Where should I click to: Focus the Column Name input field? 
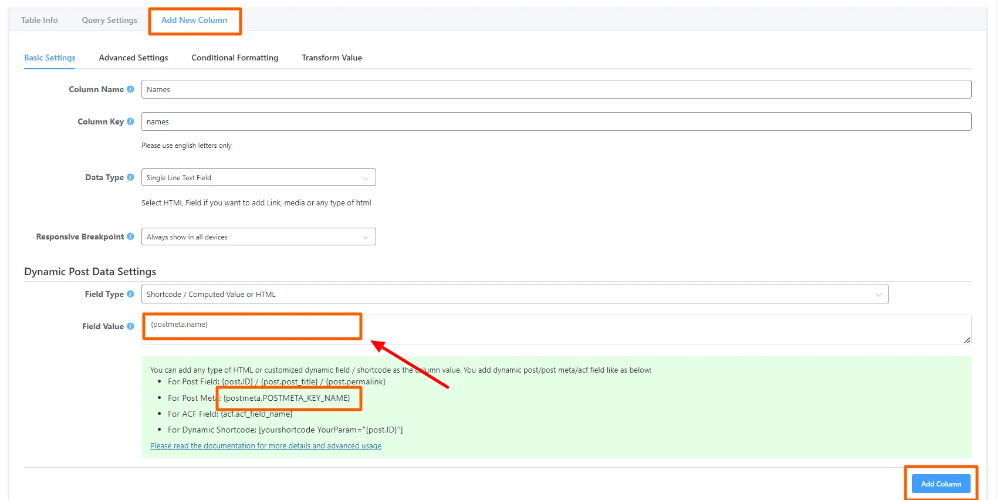pyautogui.click(x=556, y=89)
